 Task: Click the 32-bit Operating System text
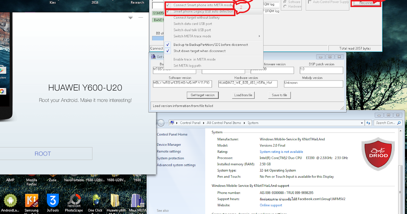coord(278,171)
